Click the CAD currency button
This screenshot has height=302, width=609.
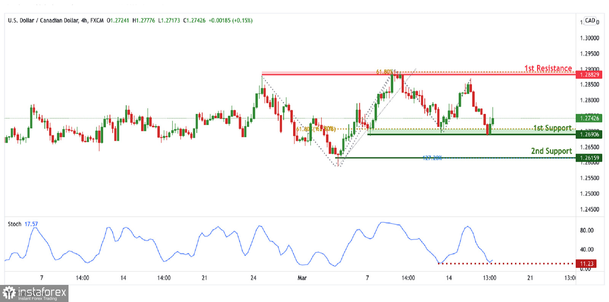(590, 21)
